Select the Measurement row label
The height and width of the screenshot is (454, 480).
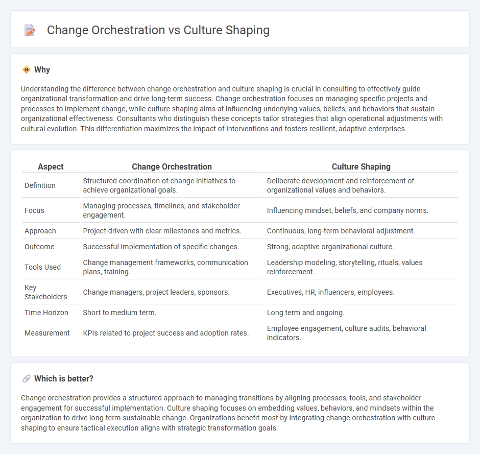(x=47, y=333)
